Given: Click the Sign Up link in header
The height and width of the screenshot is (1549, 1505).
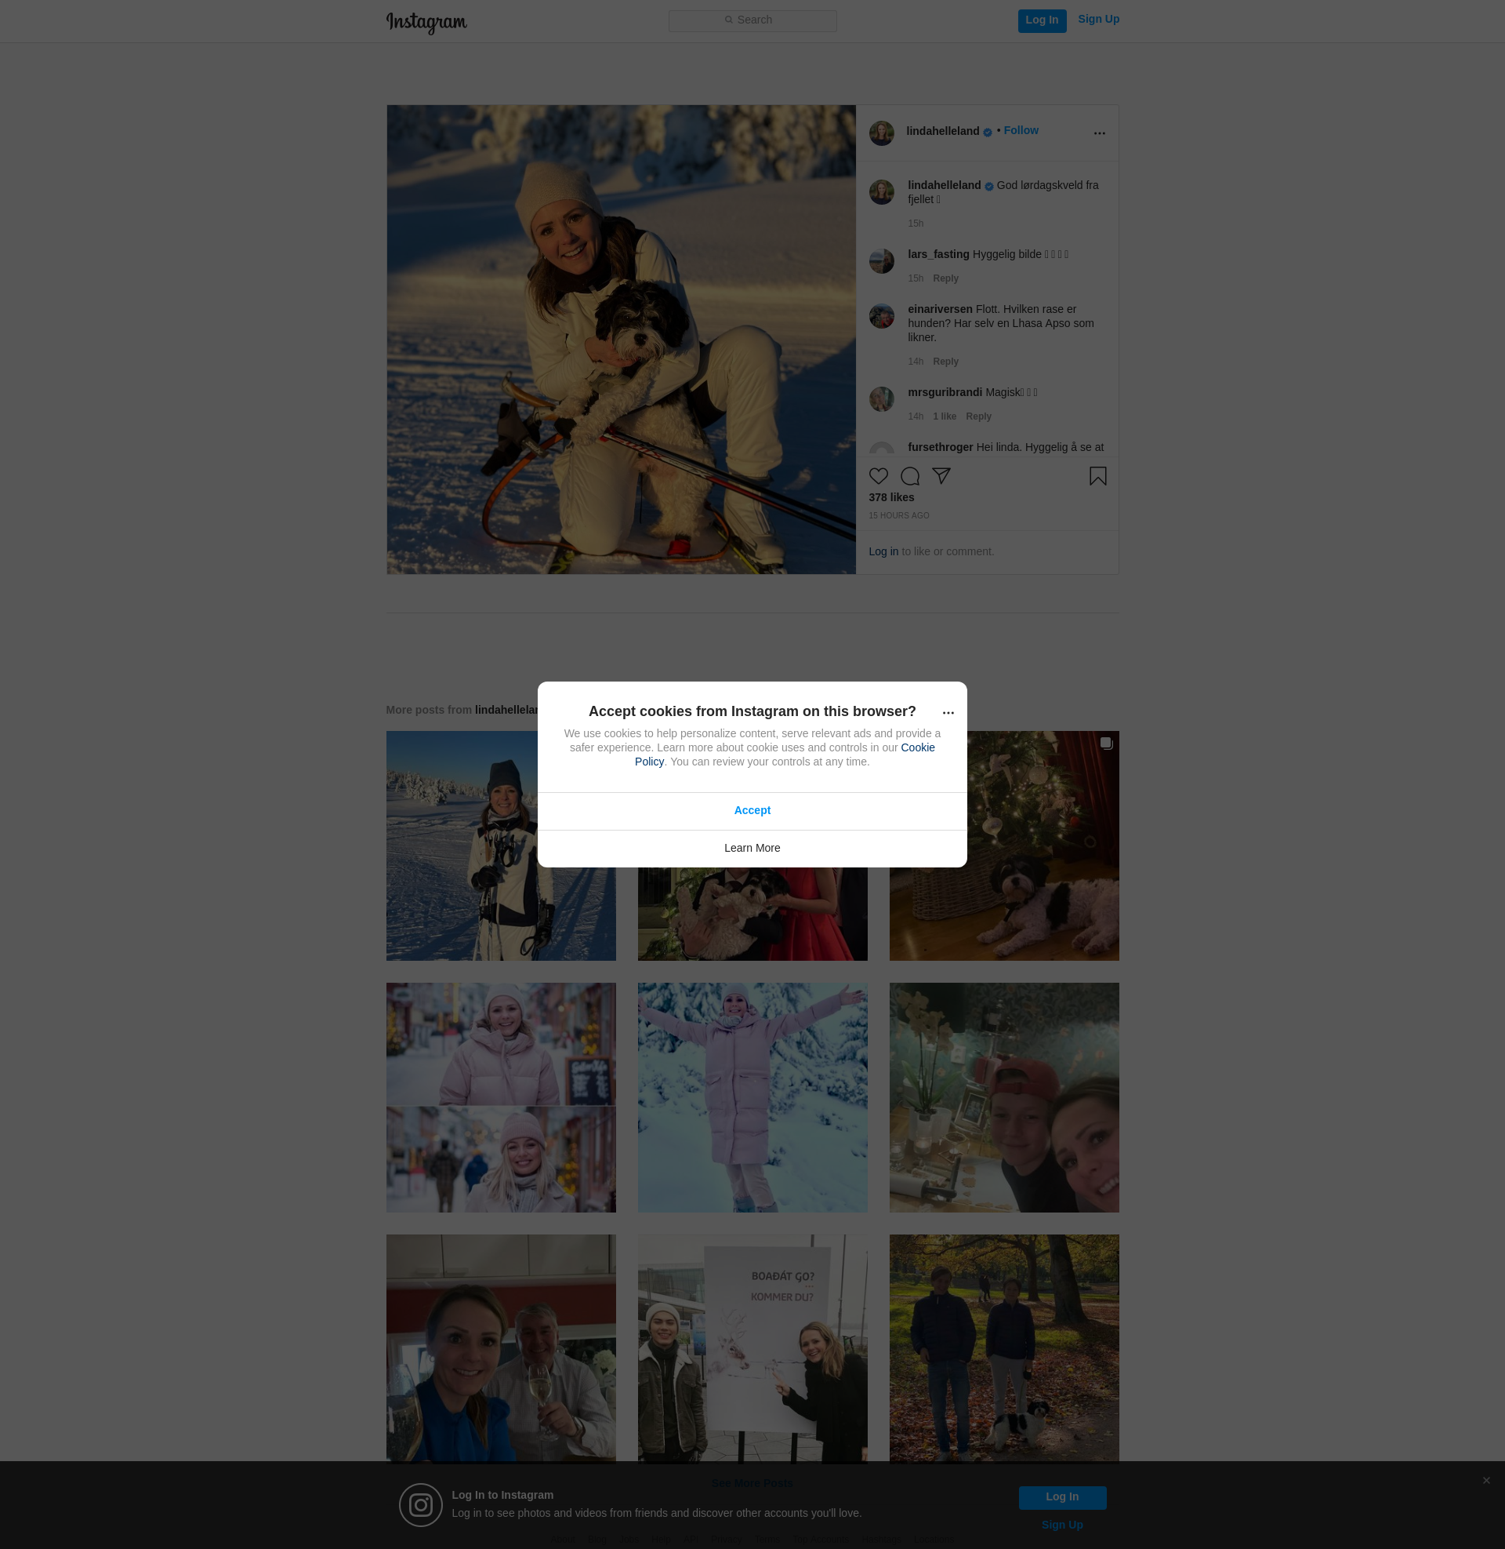Looking at the screenshot, I should pos(1098,19).
